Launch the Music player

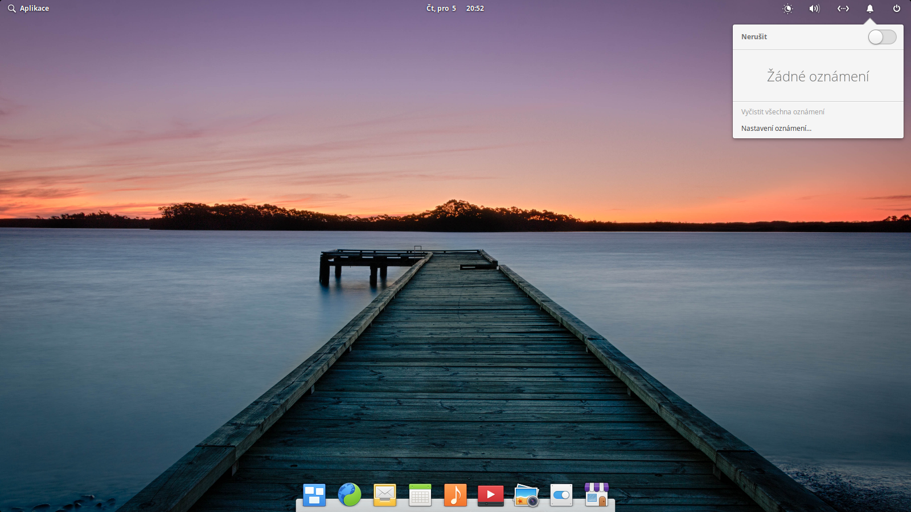point(455,495)
